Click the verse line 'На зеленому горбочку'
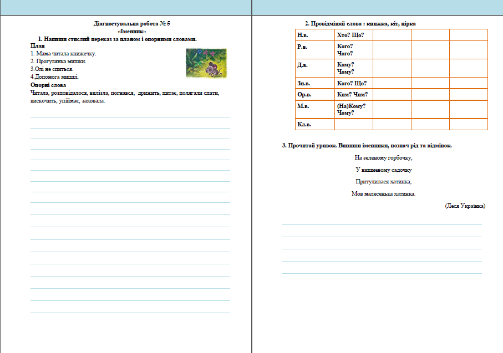The image size is (503, 353). click(x=383, y=157)
